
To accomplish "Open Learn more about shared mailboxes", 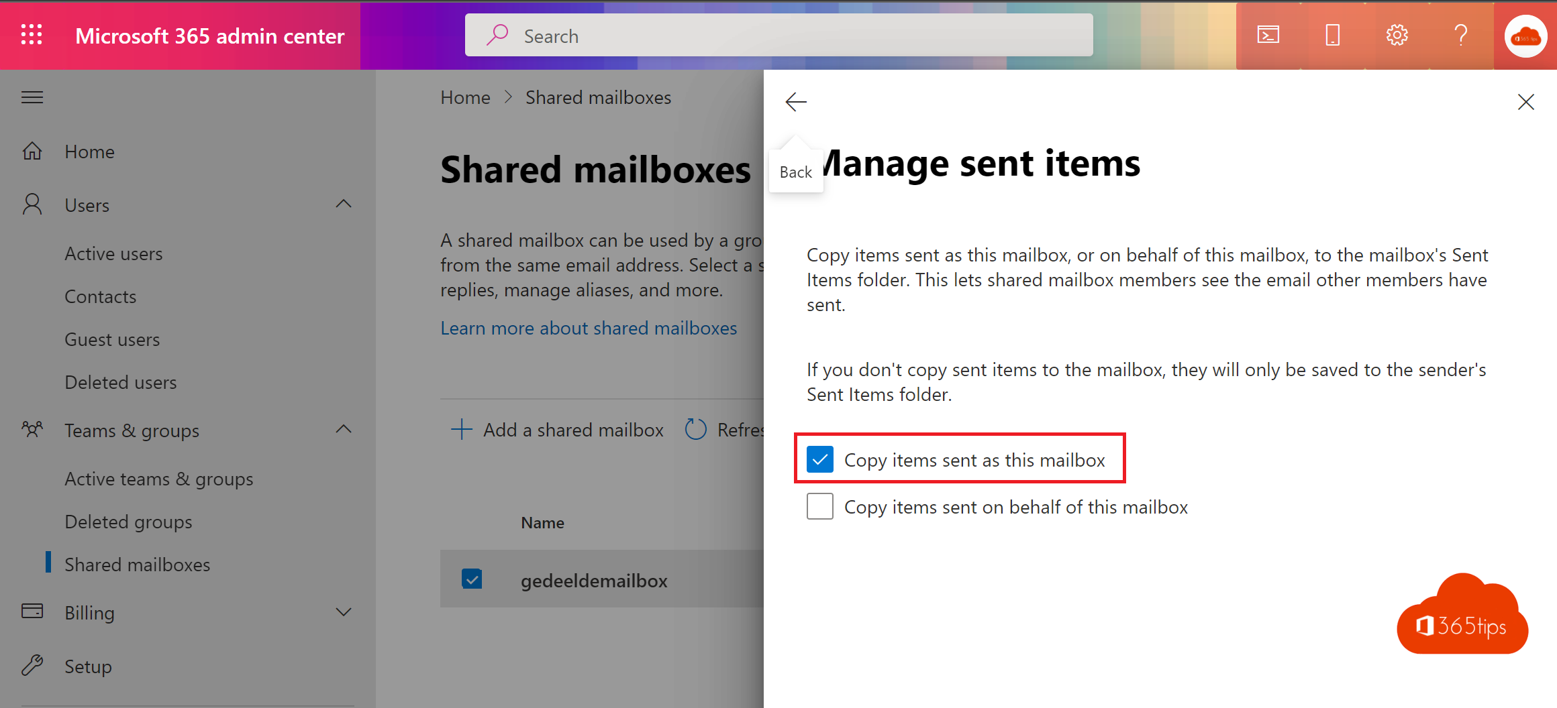I will coord(589,328).
